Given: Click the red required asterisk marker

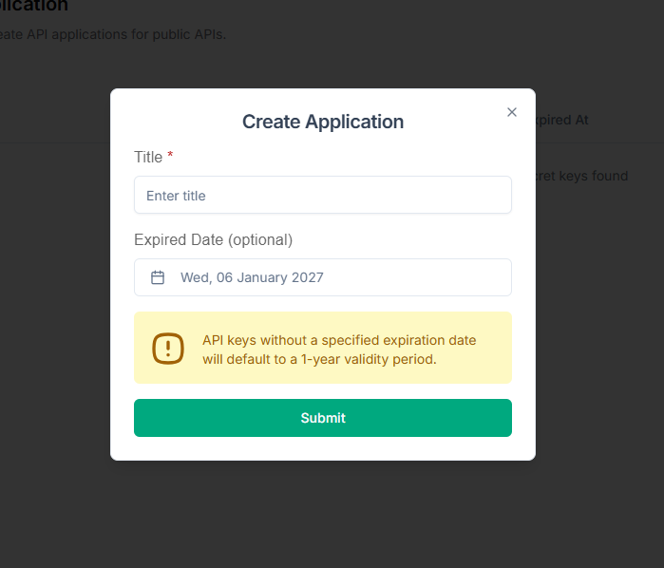Looking at the screenshot, I should coord(170,156).
